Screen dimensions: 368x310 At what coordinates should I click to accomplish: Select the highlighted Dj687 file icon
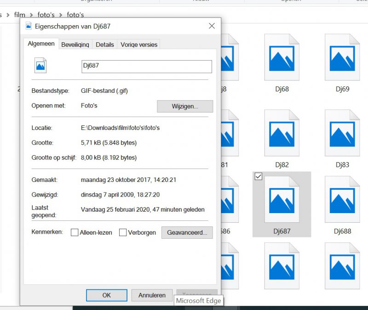[282, 200]
